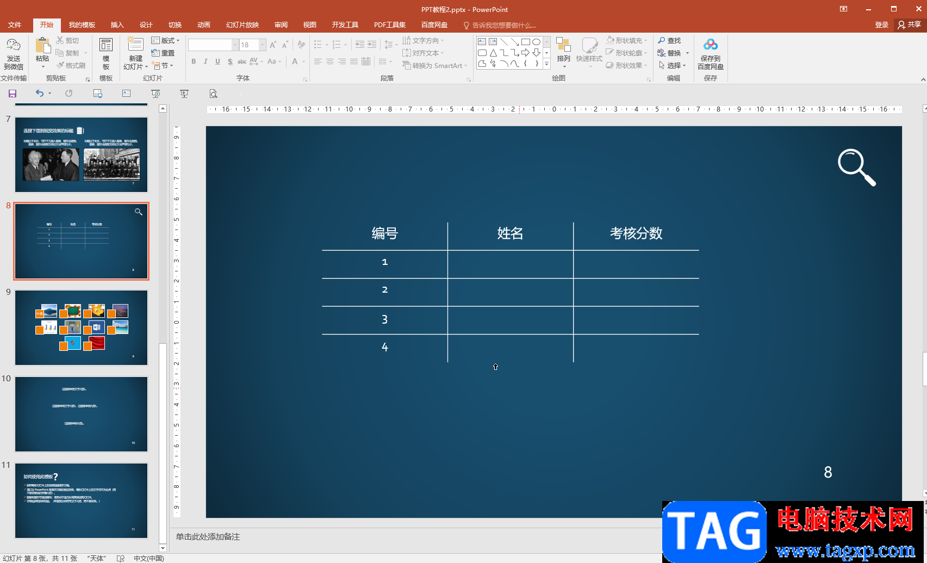927x563 pixels.
Task: Select the Rectangle shape in gallery
Action: pyautogui.click(x=525, y=41)
